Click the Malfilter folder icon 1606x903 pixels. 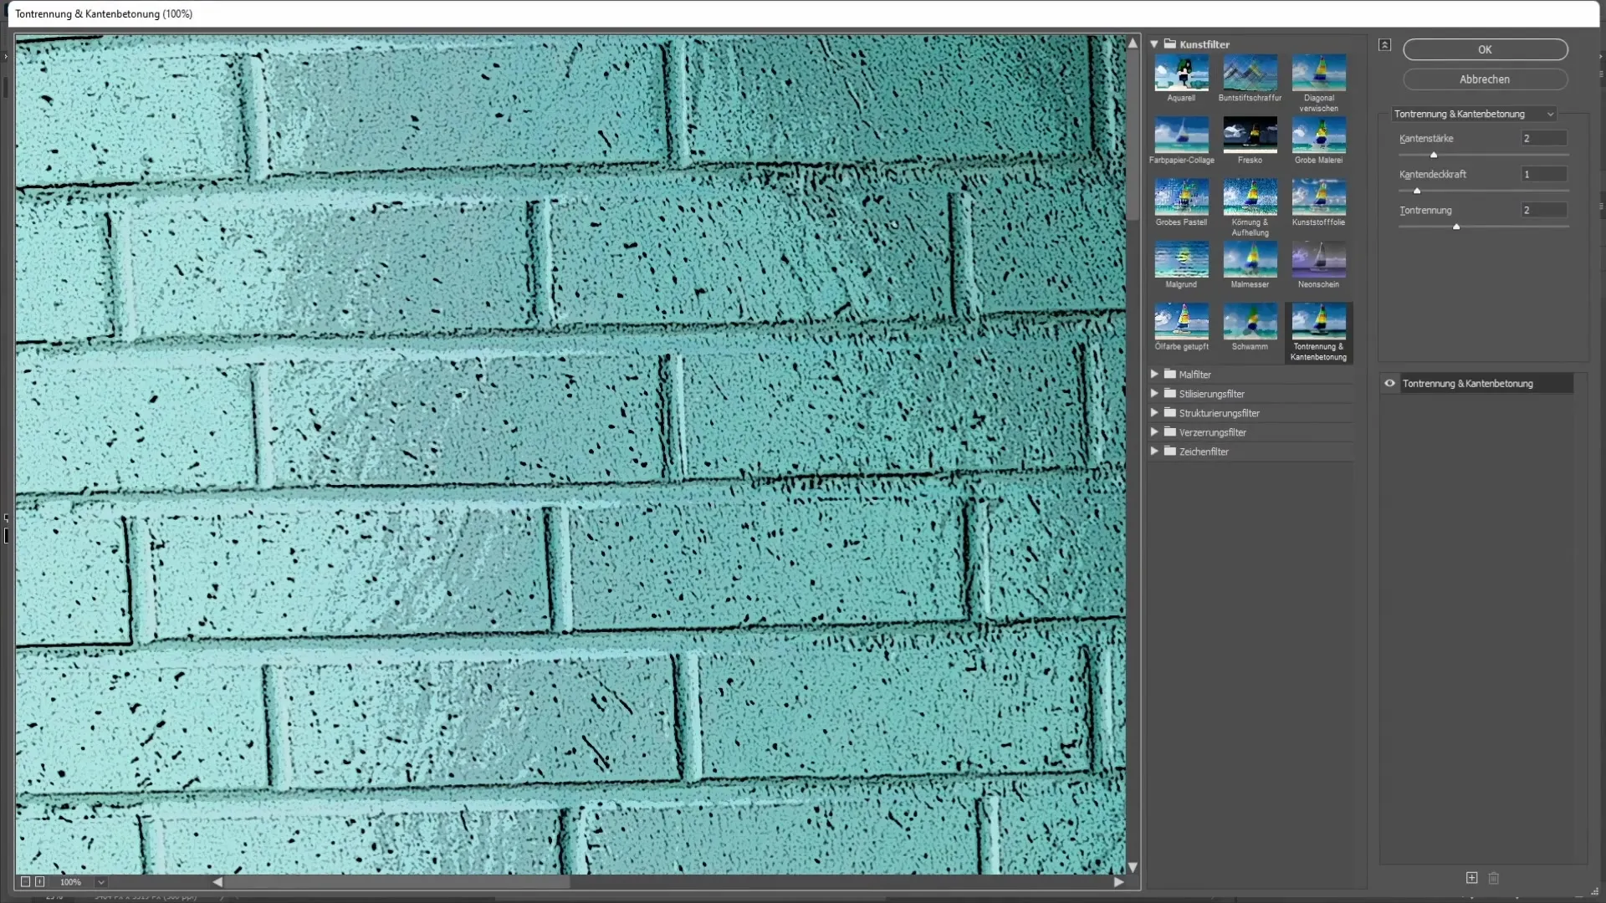click(1170, 374)
